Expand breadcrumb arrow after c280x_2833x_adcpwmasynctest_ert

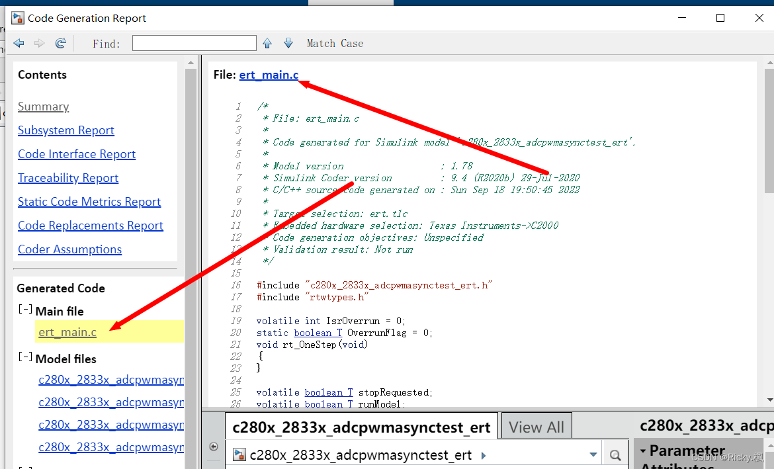(x=484, y=455)
